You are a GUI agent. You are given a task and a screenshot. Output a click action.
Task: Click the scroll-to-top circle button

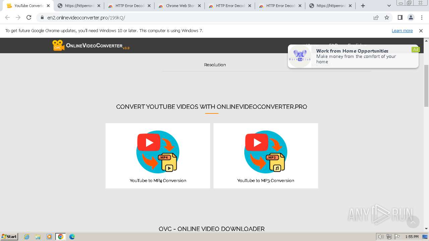tap(413, 222)
